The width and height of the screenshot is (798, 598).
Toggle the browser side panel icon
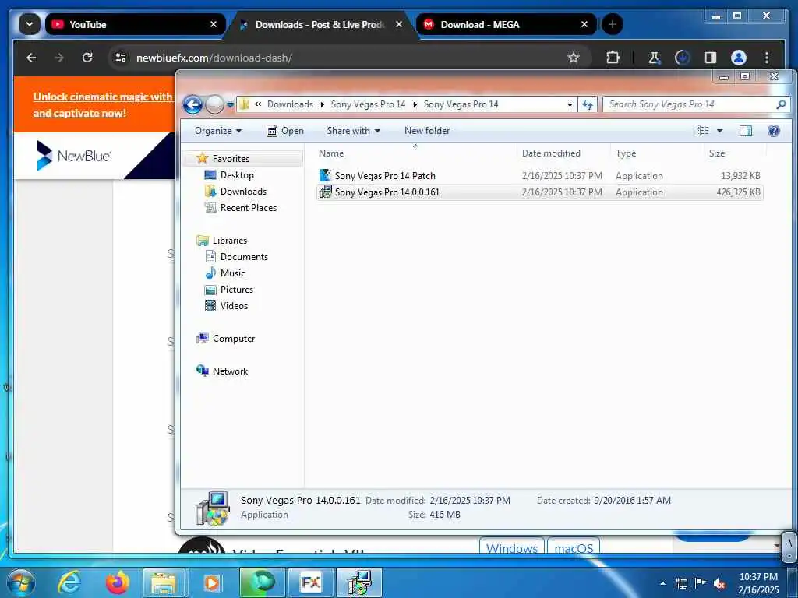[711, 58]
